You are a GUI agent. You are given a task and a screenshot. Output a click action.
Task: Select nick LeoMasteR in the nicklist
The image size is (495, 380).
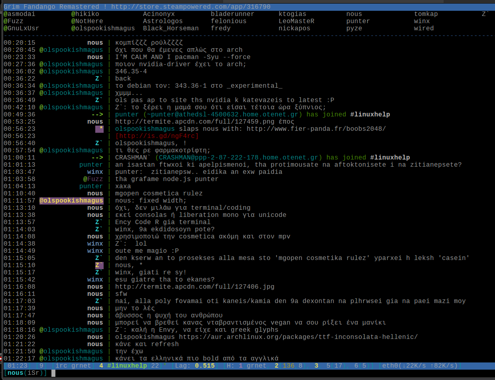[x=297, y=21]
